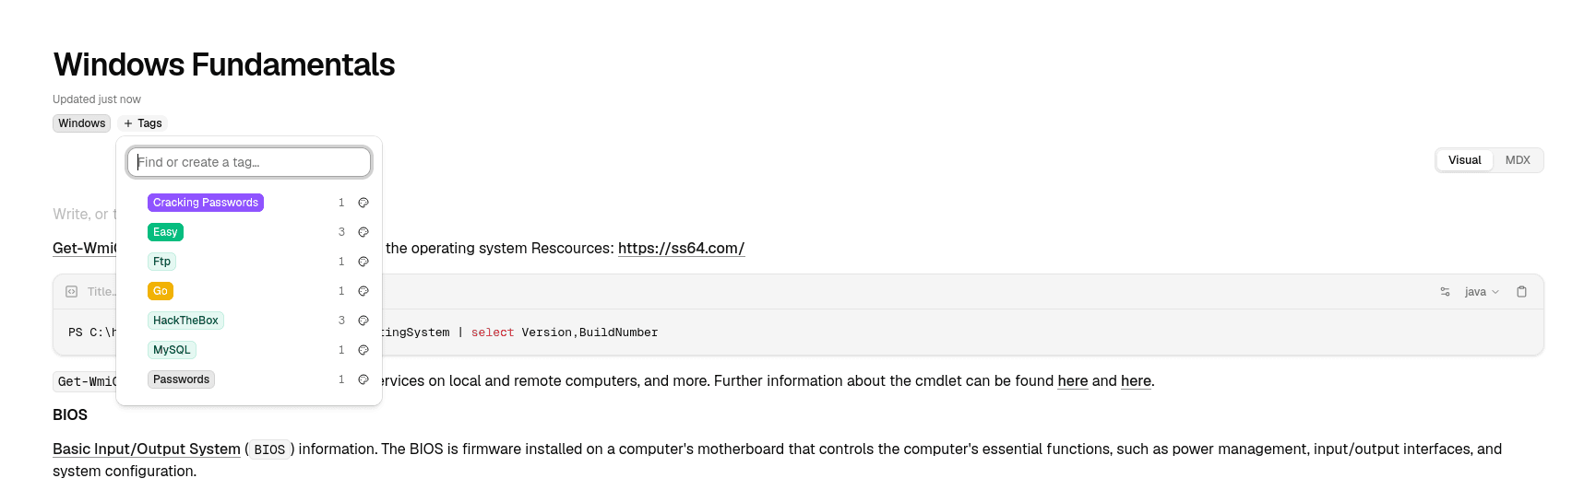Open color palette for Easy tag
This screenshot has width=1596, height=490.
coord(363,232)
